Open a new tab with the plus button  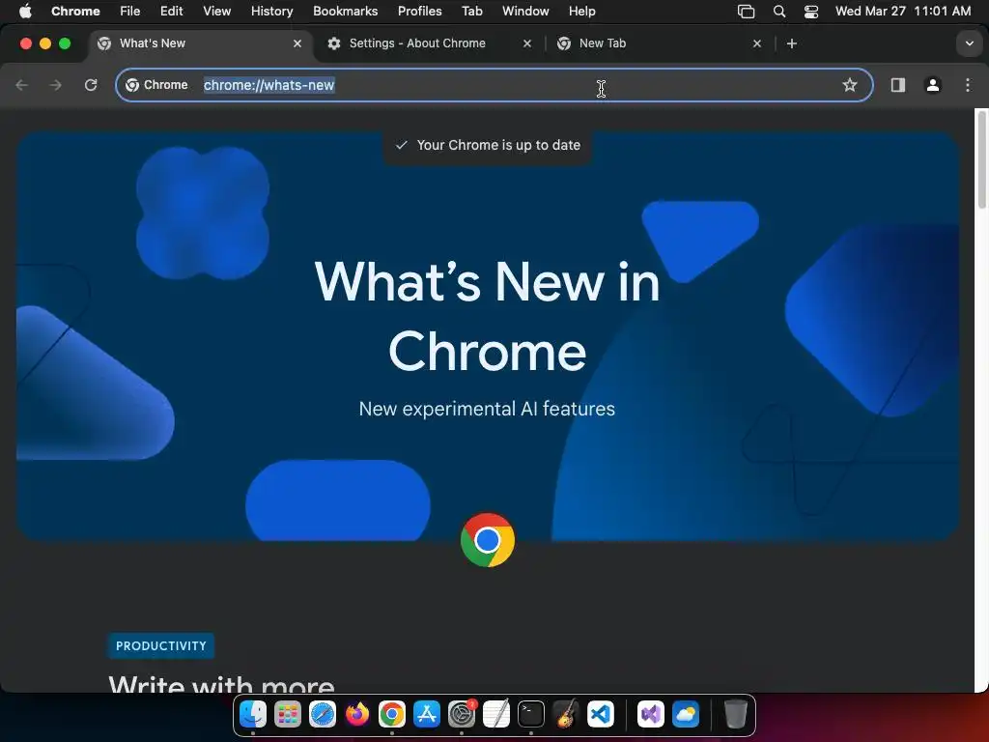point(792,43)
